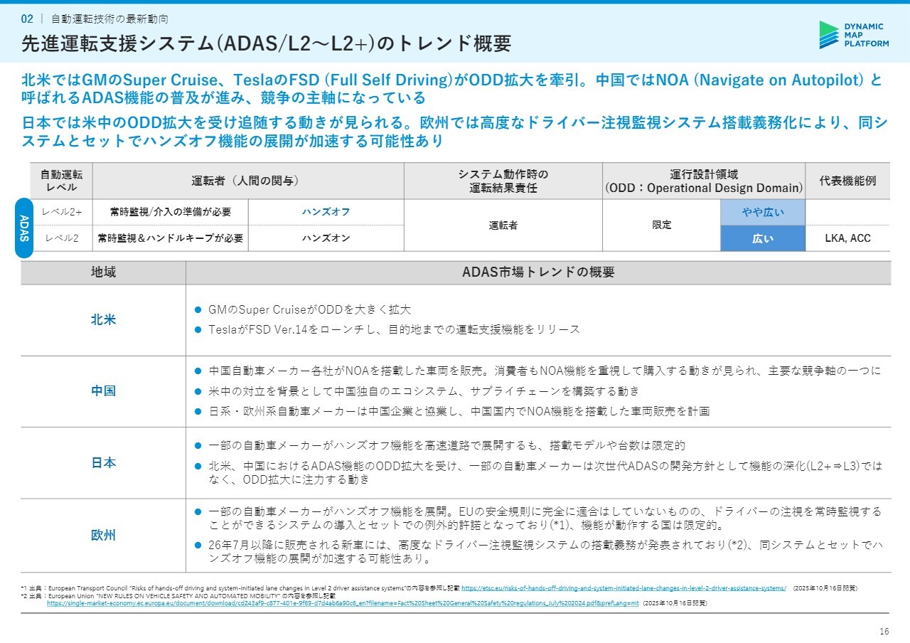Select the LKA, ACC example cell
The width and height of the screenshot is (910, 643).
pos(847,238)
